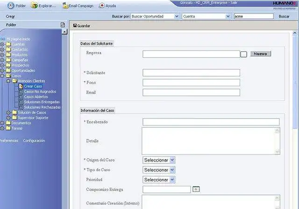Expand the Supervisor Soporte node
The height and width of the screenshot is (209, 299).
pyautogui.click(x=8, y=118)
